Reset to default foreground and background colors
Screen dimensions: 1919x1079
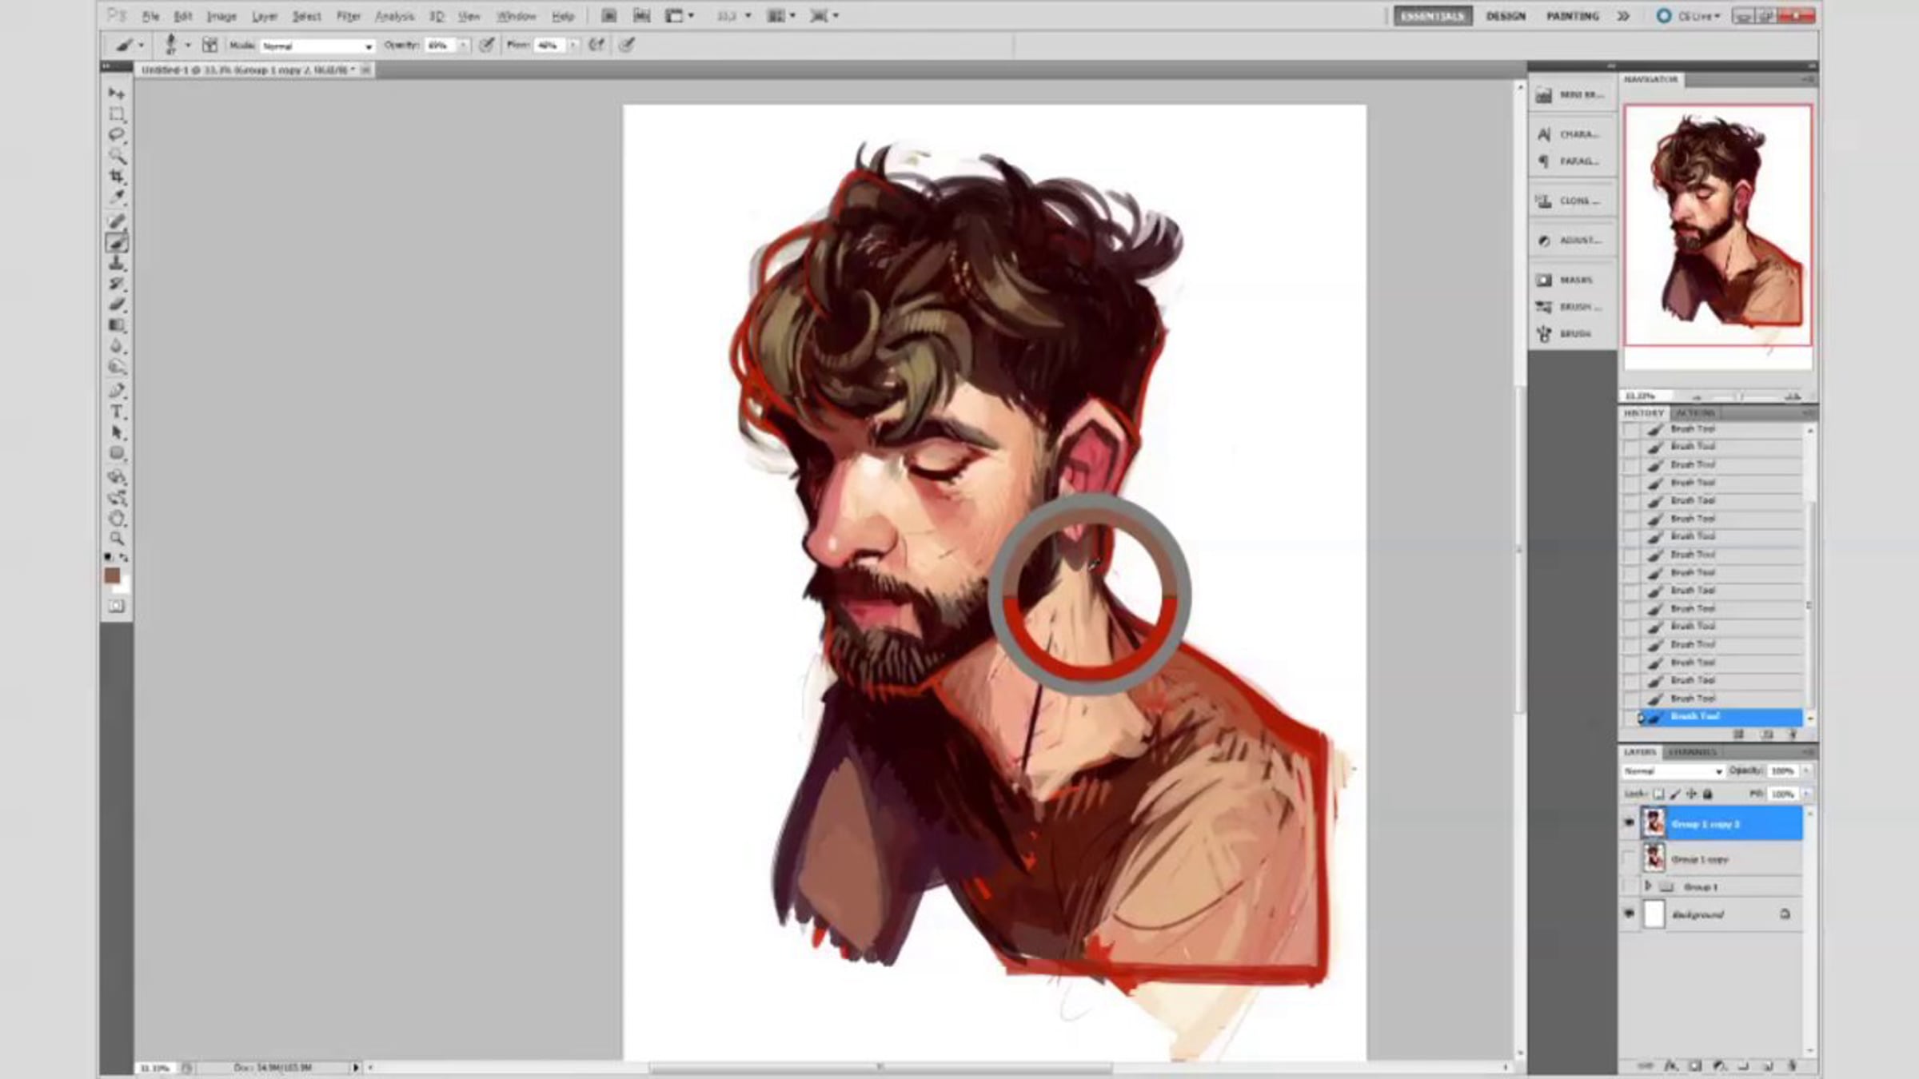(x=108, y=556)
